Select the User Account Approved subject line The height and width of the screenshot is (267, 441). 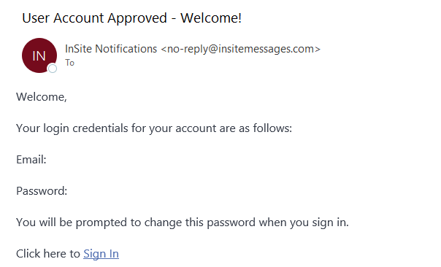click(132, 18)
